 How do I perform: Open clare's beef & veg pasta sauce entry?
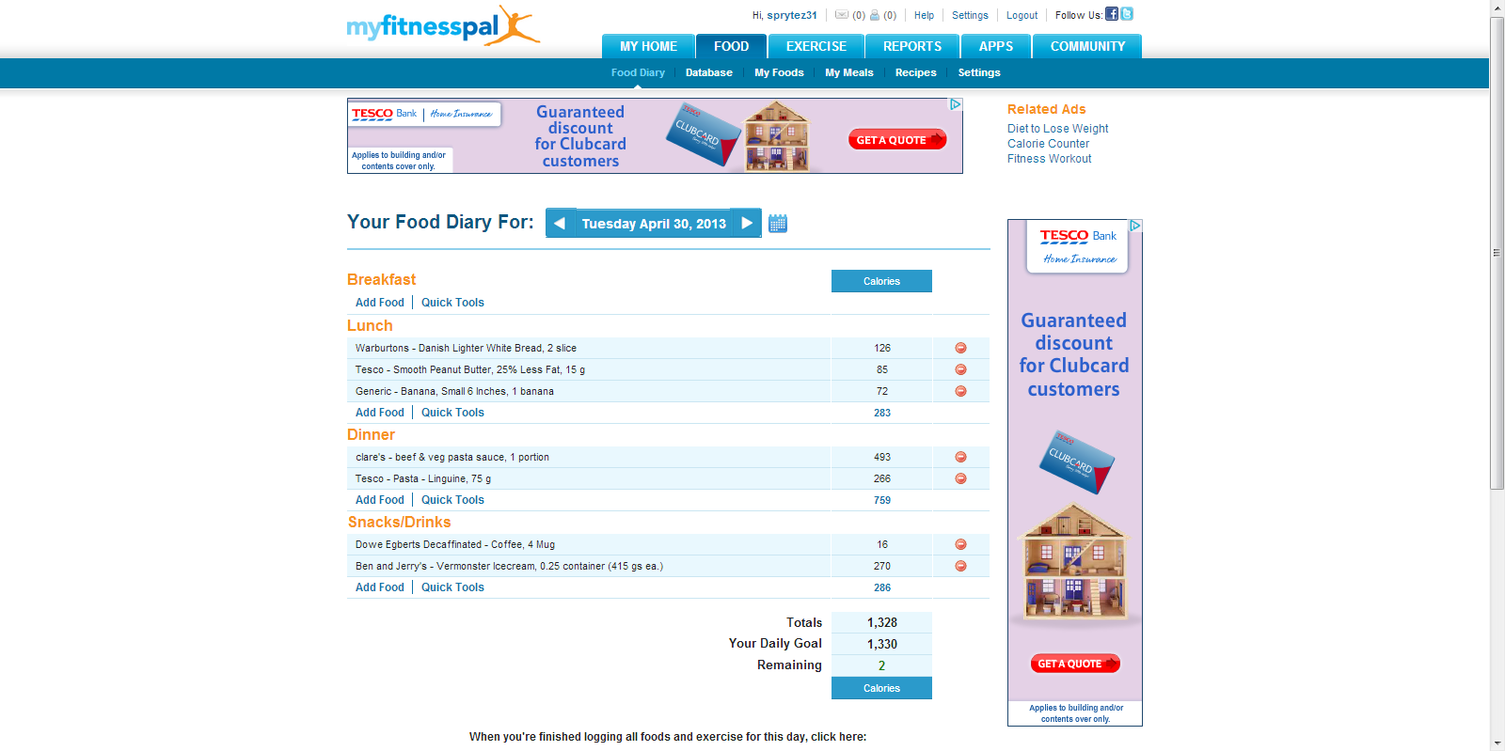click(x=452, y=457)
